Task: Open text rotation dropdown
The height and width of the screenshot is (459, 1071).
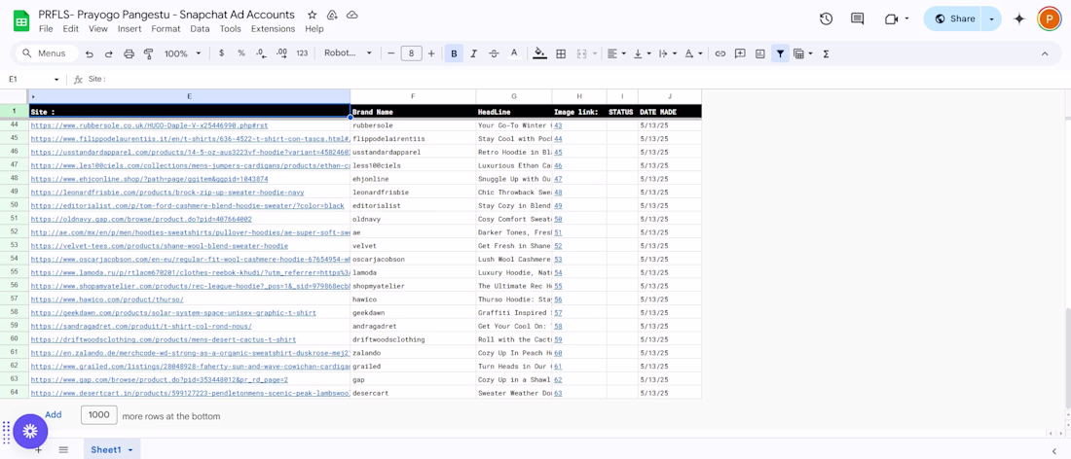Action: coord(693,53)
